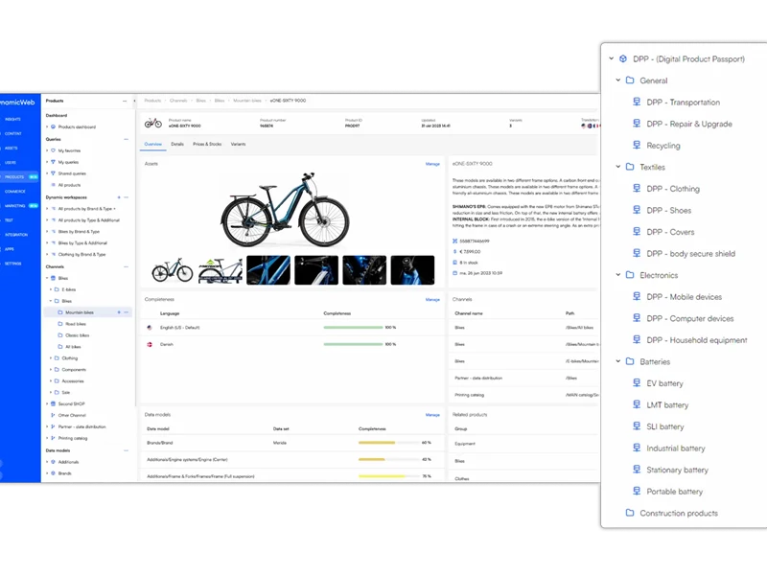Expand the Second SHOP channel arrow

point(47,403)
